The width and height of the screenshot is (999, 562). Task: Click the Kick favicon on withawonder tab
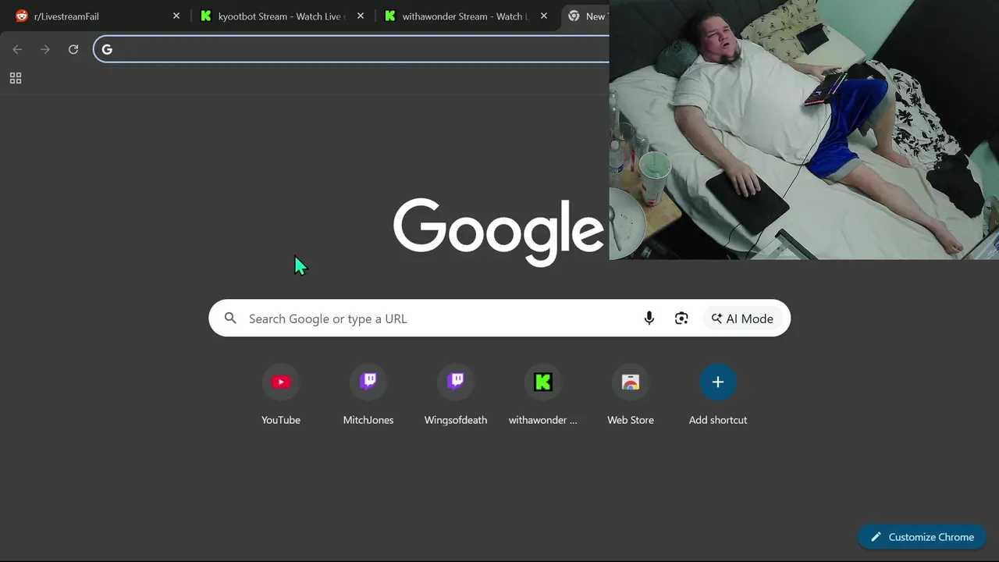coord(390,16)
